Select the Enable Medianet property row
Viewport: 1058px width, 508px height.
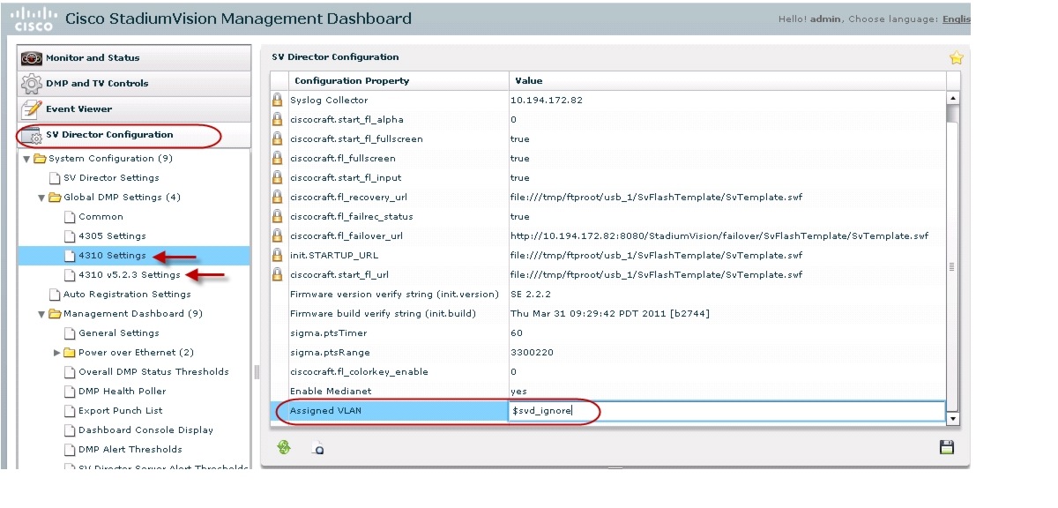(x=608, y=392)
